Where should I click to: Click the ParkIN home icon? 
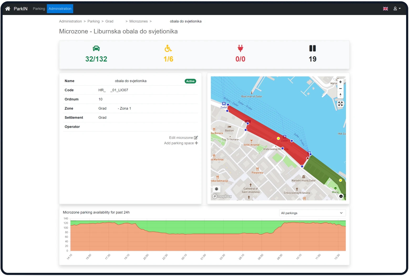point(8,9)
